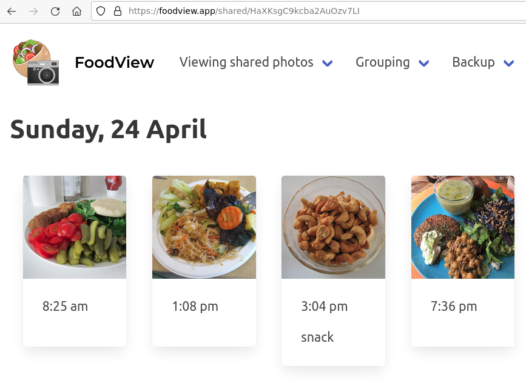Open the 3:04 pm cashew snack photo

(x=333, y=227)
